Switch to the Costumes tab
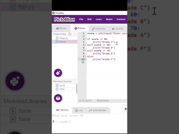 tap(98, 28)
